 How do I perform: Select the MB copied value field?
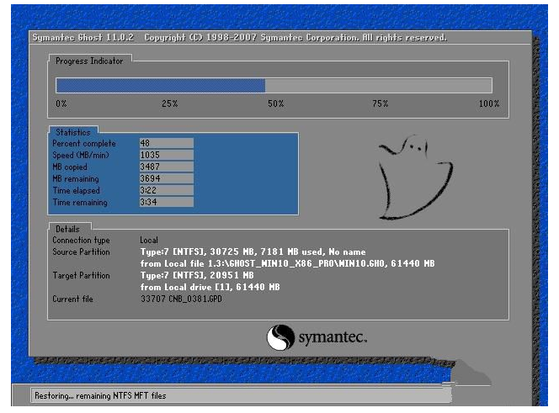click(x=166, y=167)
